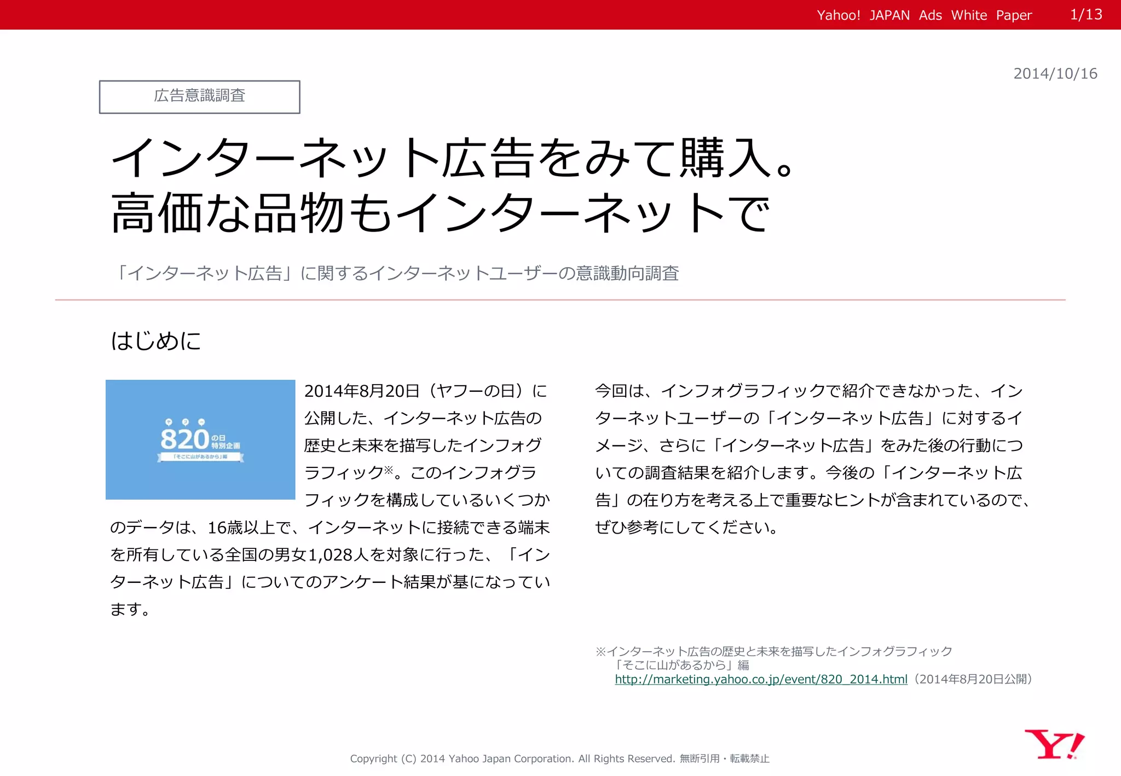Click the 820 の日 特別企画 thumbnail image
This screenshot has width=1121, height=776.
point(200,439)
